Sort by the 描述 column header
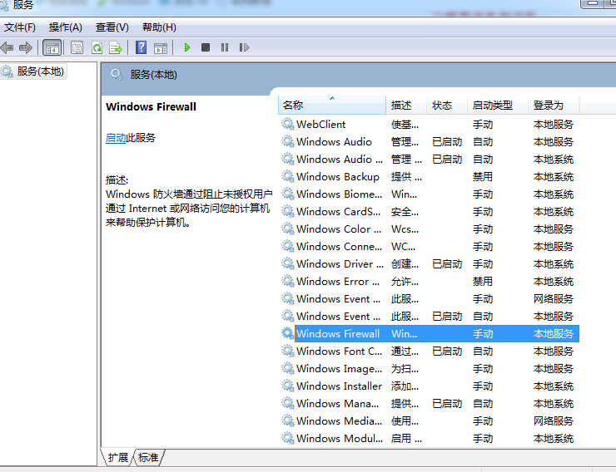The height and width of the screenshot is (472, 616). coord(406,105)
